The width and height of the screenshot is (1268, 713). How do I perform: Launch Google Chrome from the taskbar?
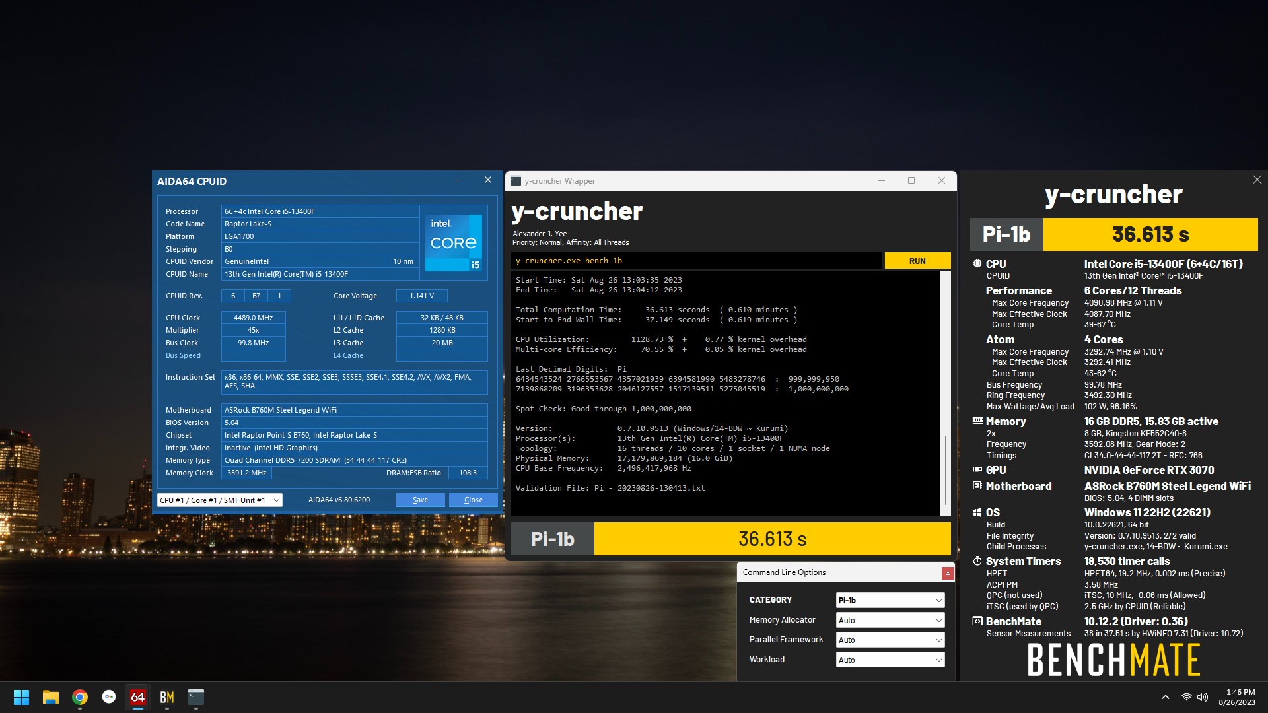pyautogui.click(x=80, y=697)
